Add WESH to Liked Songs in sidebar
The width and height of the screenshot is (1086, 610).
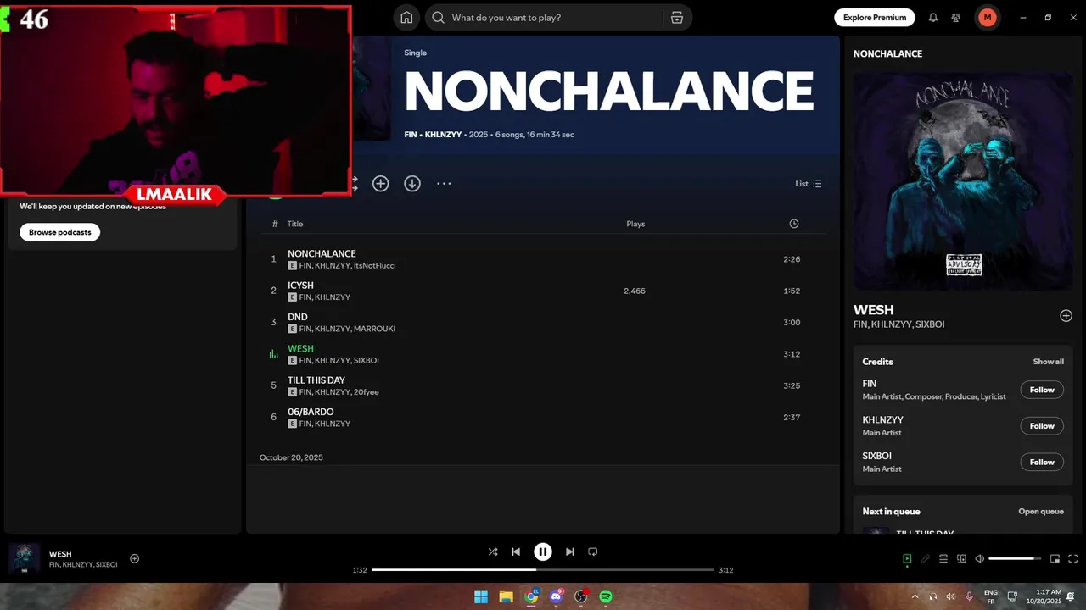(1066, 316)
